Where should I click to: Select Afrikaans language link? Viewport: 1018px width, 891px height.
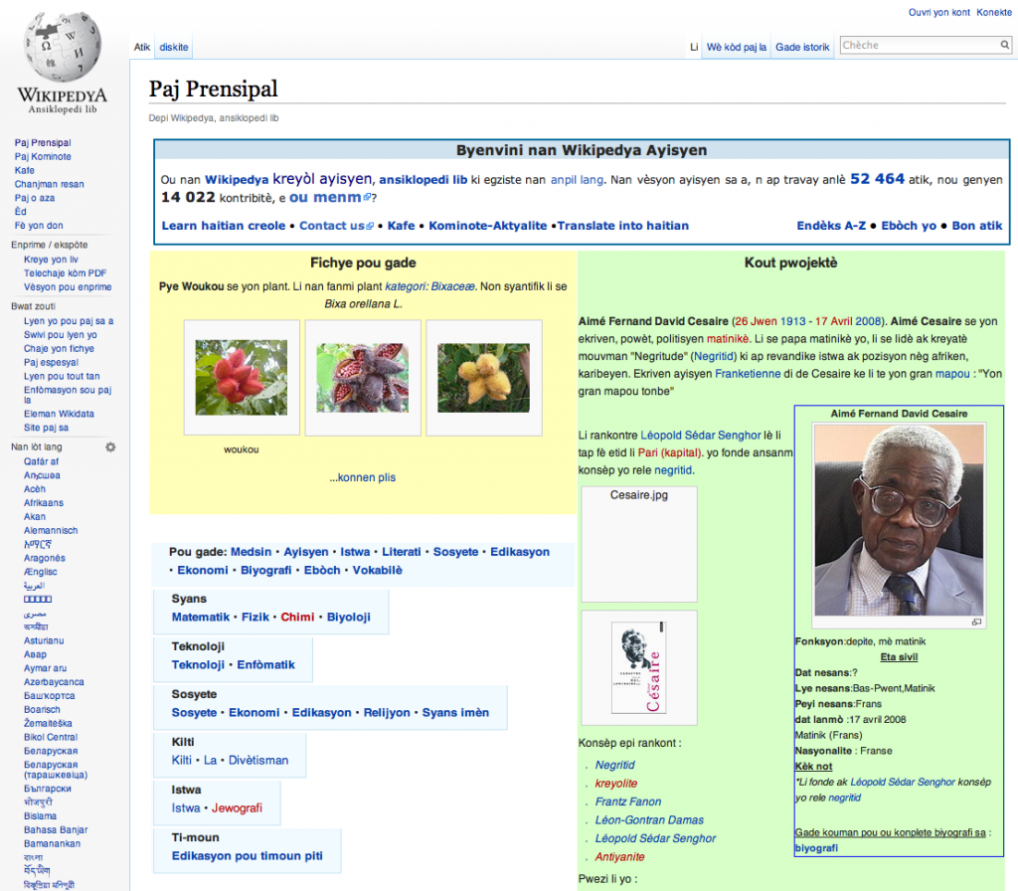tap(44, 502)
